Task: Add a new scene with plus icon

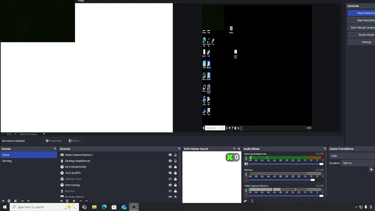Action: coord(3,201)
